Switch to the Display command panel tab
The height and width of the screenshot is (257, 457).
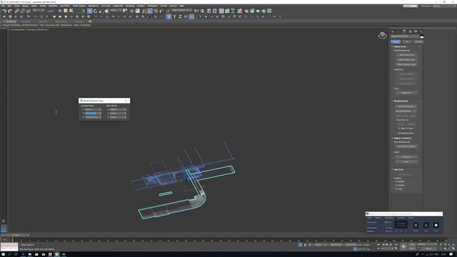tap(416, 31)
